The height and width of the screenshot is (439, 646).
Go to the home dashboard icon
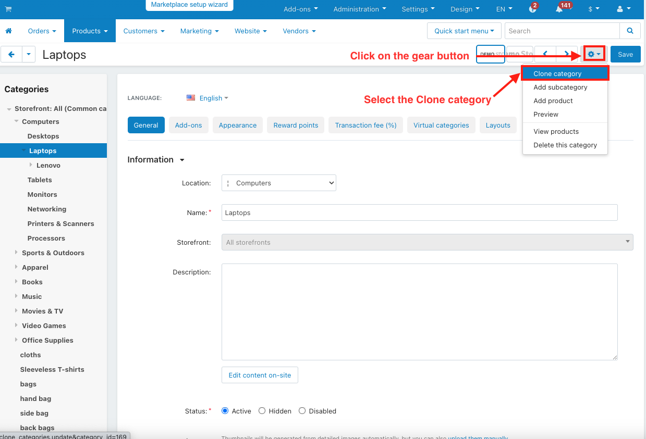point(8,31)
